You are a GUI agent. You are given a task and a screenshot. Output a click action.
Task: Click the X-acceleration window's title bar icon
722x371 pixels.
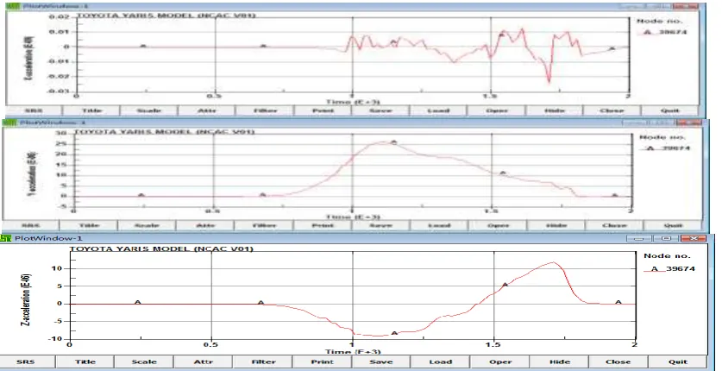click(x=11, y=6)
